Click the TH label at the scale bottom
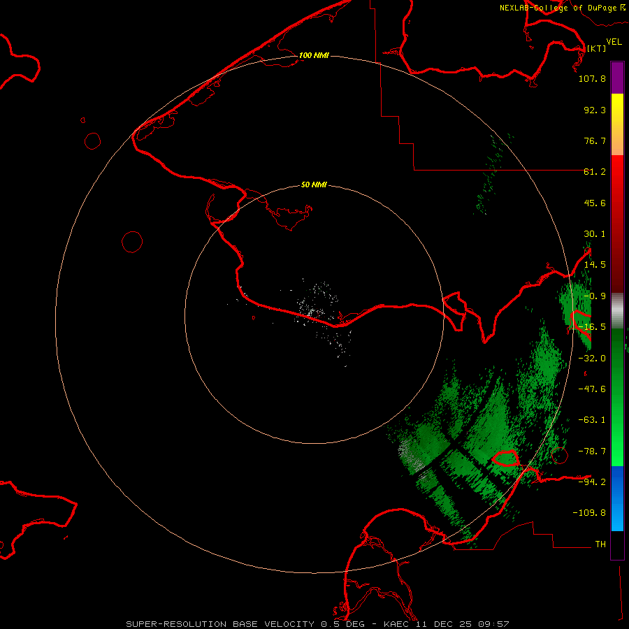Viewport: 629px width, 629px height. (x=600, y=544)
